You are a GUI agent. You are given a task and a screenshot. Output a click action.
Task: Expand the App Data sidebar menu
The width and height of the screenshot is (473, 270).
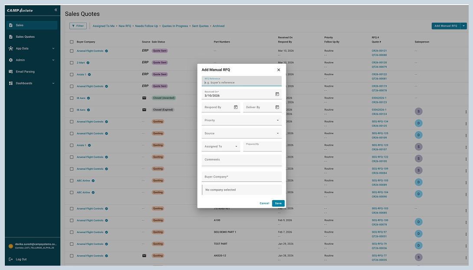[x=32, y=48]
